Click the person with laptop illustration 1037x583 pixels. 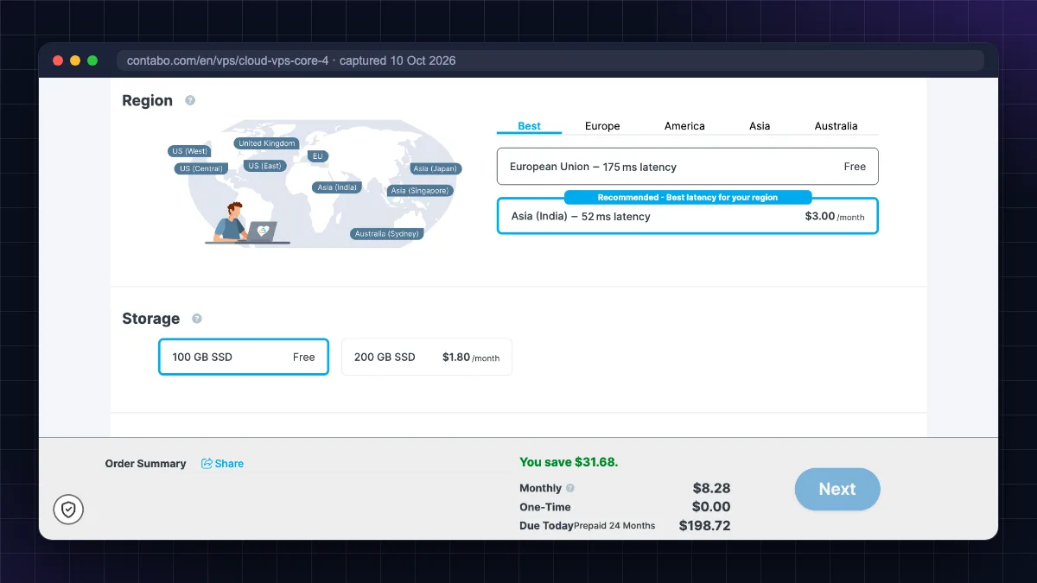[246, 224]
